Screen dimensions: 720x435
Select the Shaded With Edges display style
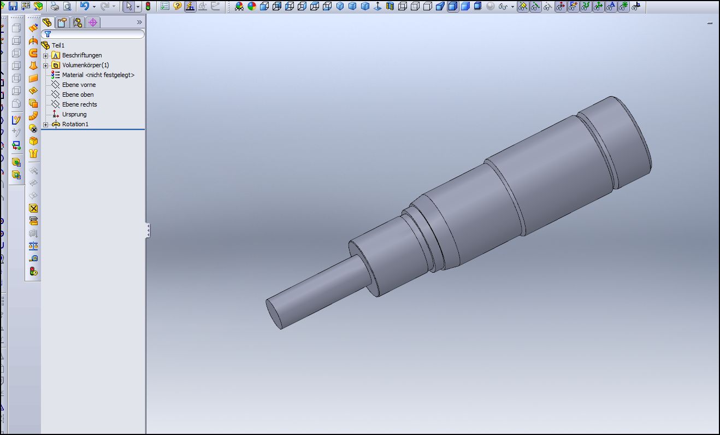(453, 7)
